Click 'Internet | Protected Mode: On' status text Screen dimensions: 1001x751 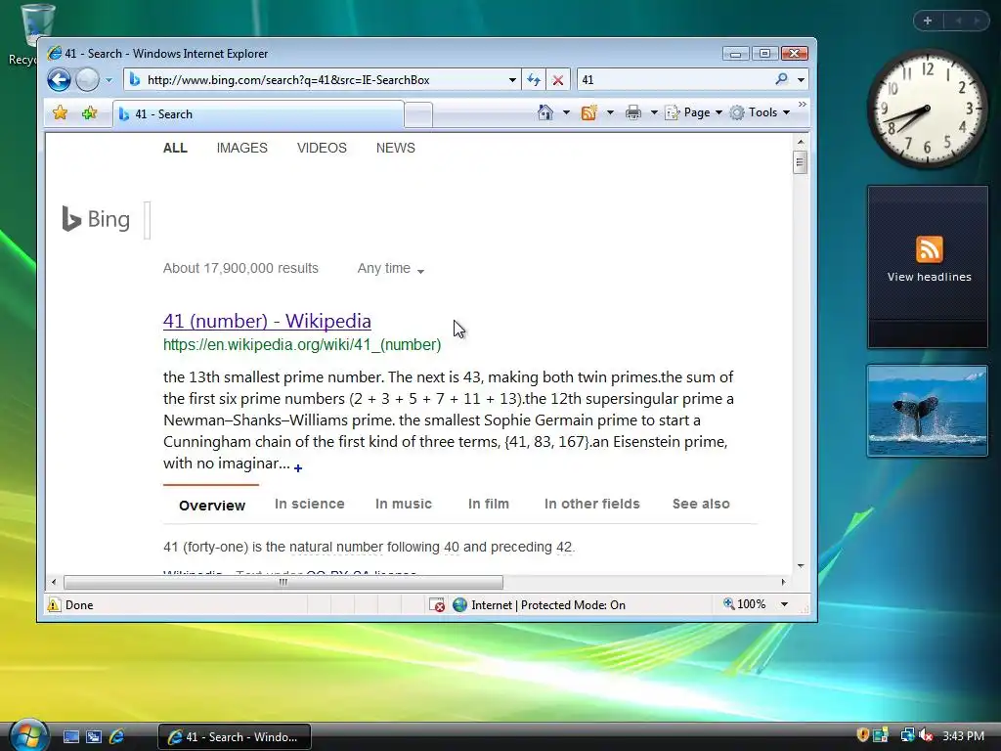coord(548,604)
